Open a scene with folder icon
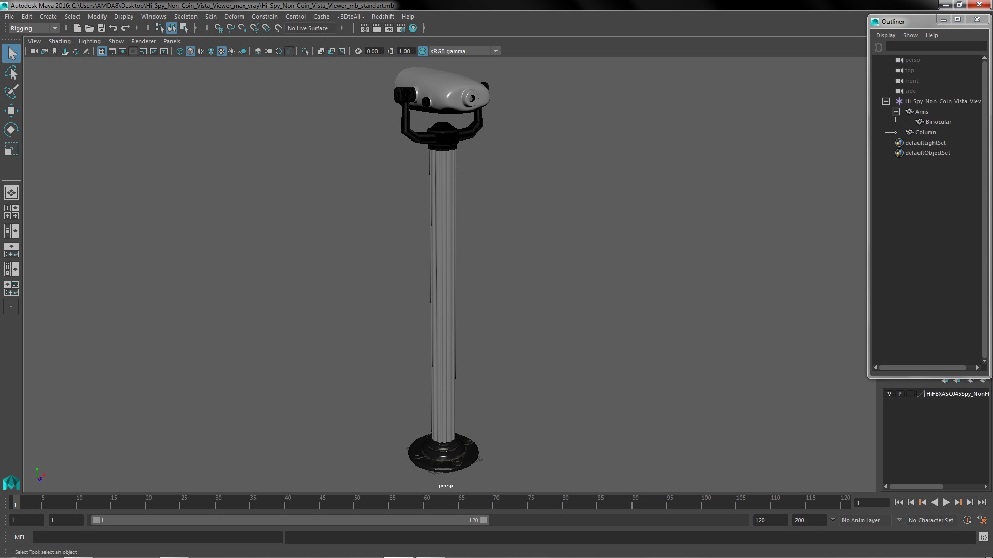Viewport: 993px width, 558px height. pyautogui.click(x=89, y=28)
